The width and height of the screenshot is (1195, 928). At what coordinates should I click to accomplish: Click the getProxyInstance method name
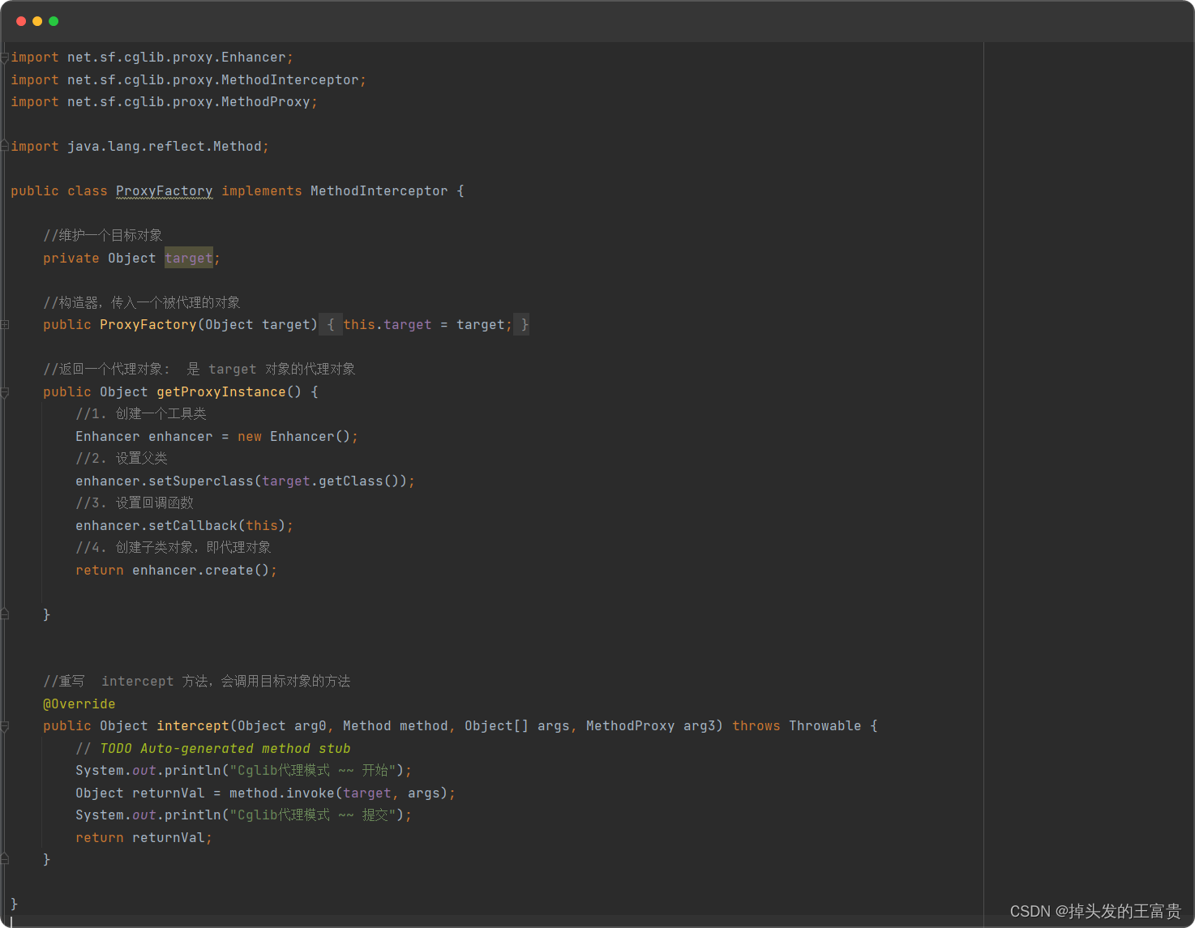coord(221,391)
